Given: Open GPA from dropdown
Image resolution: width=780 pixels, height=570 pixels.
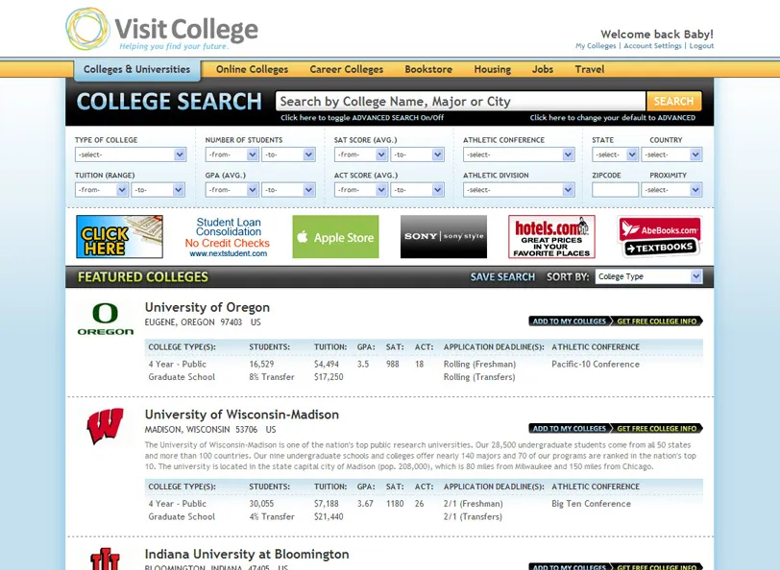Looking at the screenshot, I should pyautogui.click(x=232, y=190).
